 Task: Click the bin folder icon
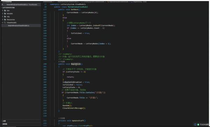pyautogui.click(x=5, y=11)
